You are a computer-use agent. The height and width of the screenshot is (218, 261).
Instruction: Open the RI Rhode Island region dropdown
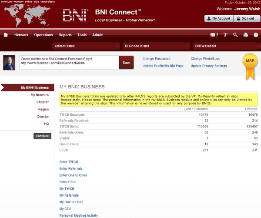[156, 46]
